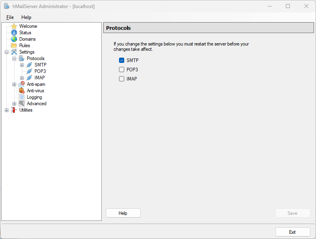Minimize the hMailServer Administrator window

[270, 6]
